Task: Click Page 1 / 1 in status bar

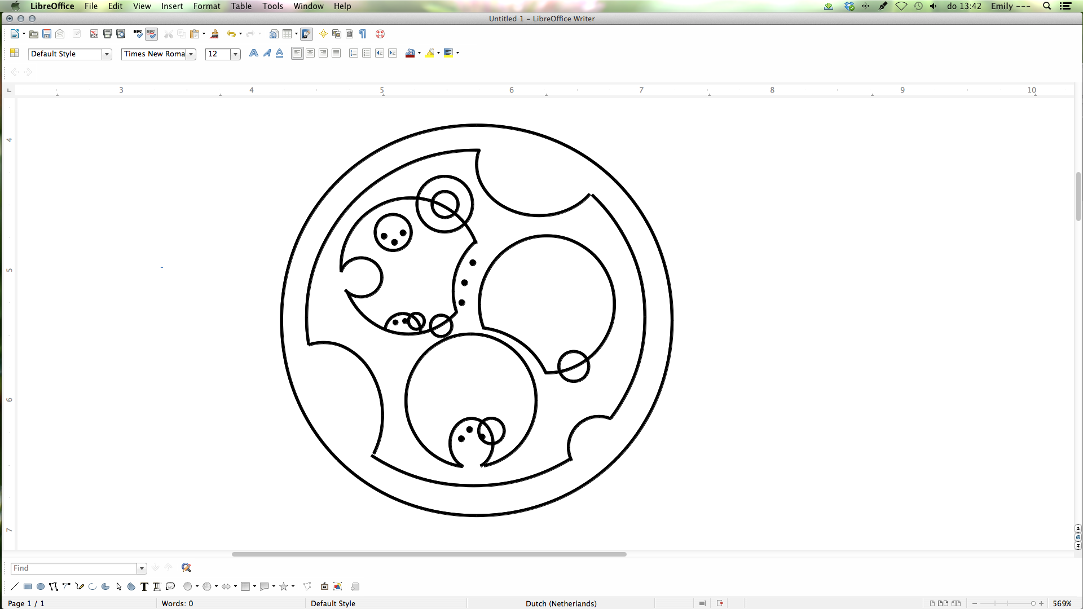Action: (x=26, y=603)
